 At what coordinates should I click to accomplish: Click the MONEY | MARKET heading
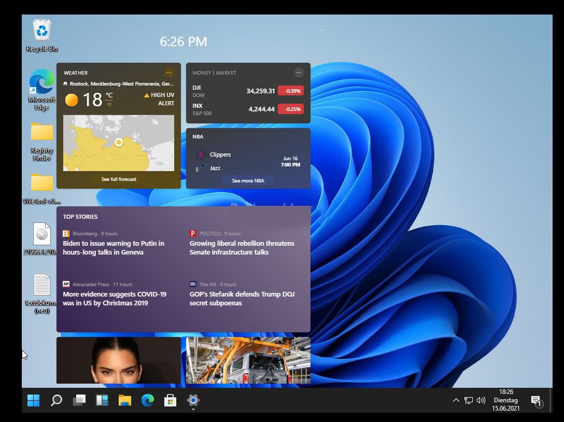pos(215,73)
